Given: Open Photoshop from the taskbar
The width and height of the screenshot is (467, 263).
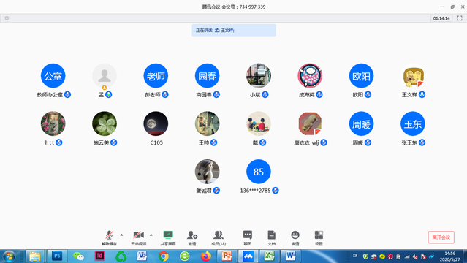Looking at the screenshot, I should click(57, 256).
